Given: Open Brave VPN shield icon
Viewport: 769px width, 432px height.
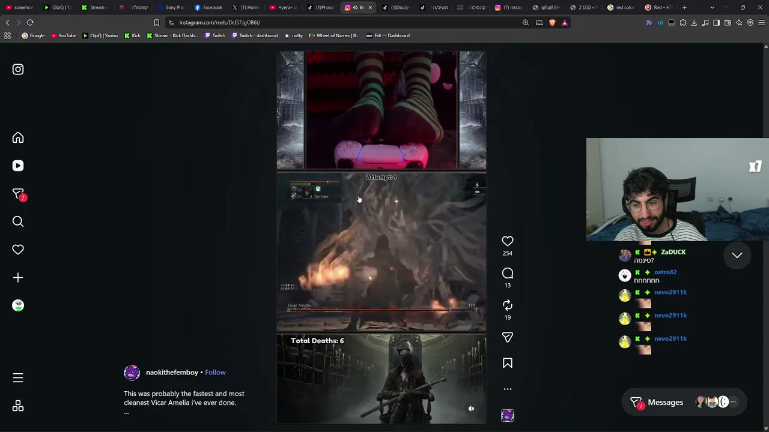Looking at the screenshot, I should click(750, 23).
